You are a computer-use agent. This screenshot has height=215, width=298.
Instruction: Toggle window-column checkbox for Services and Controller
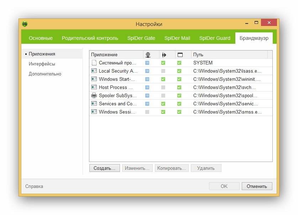click(179, 104)
